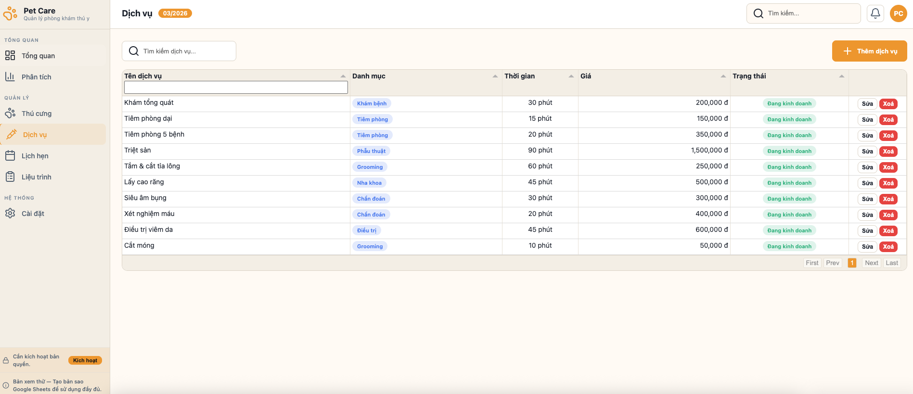Click Thêm dịch vụ button
The height and width of the screenshot is (394, 913).
[x=869, y=51]
